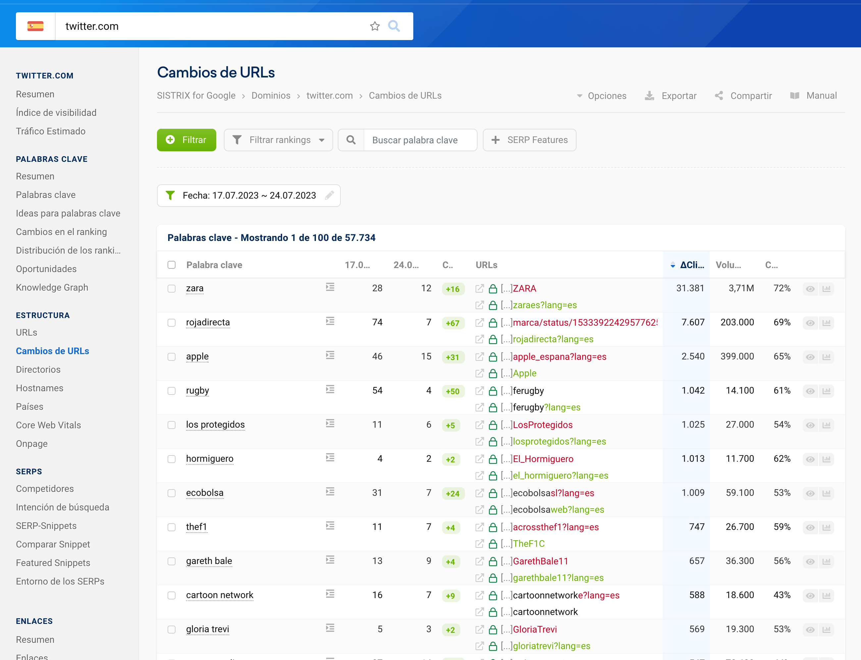Click the star bookmark icon in search bar
The image size is (861, 660).
click(375, 26)
